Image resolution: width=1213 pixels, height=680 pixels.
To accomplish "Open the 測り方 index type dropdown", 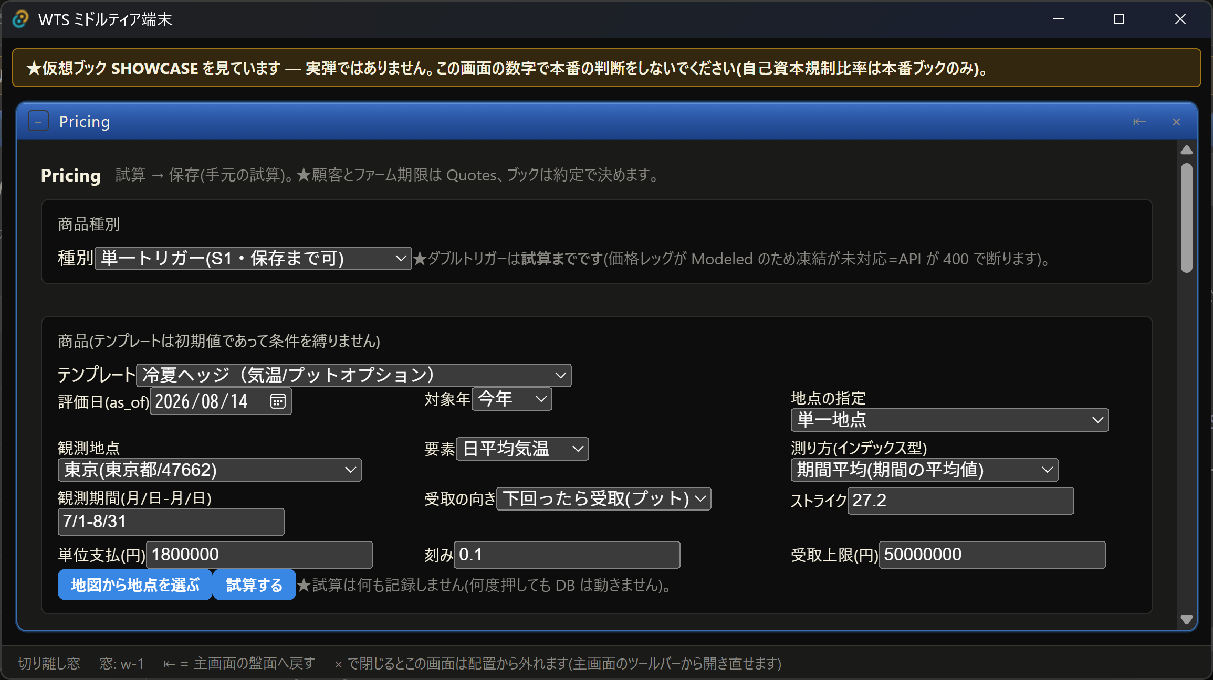I will [x=924, y=470].
